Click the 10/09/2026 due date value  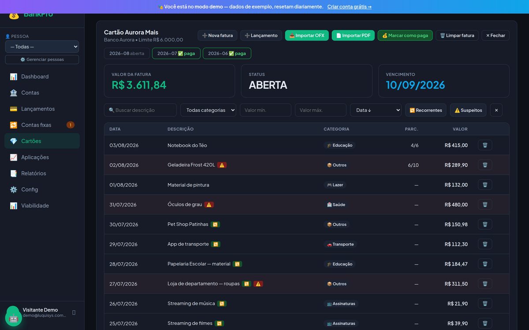coord(415,85)
